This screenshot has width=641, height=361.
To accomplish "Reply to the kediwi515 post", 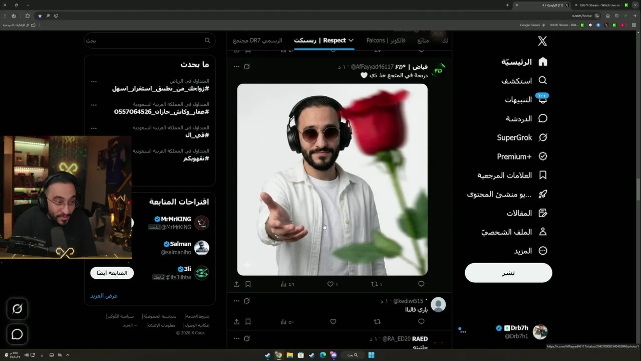I will coord(421,321).
